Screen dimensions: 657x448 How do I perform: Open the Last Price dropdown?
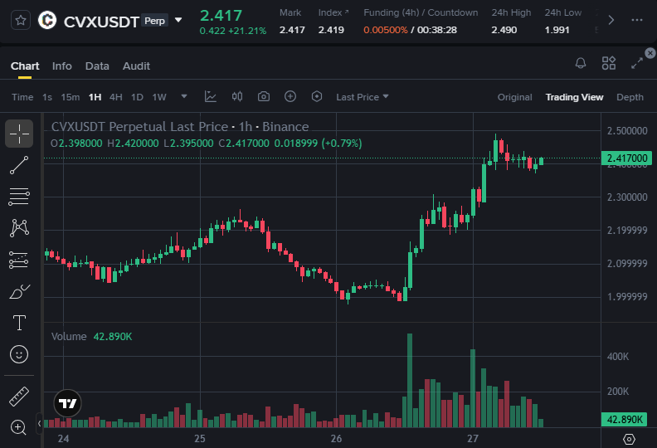coord(363,97)
